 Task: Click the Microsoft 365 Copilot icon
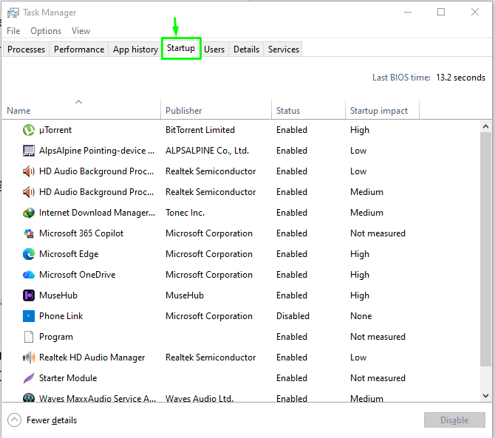[29, 233]
